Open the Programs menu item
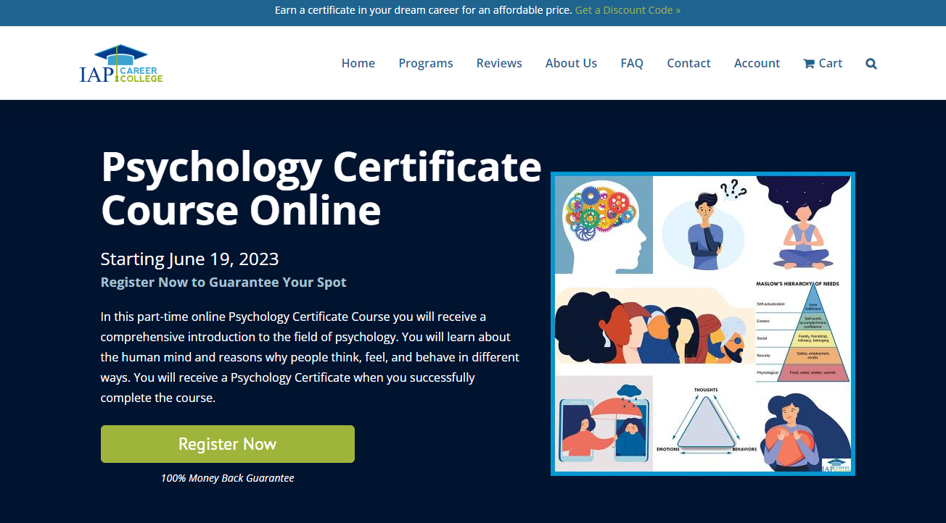946x523 pixels. [x=426, y=63]
